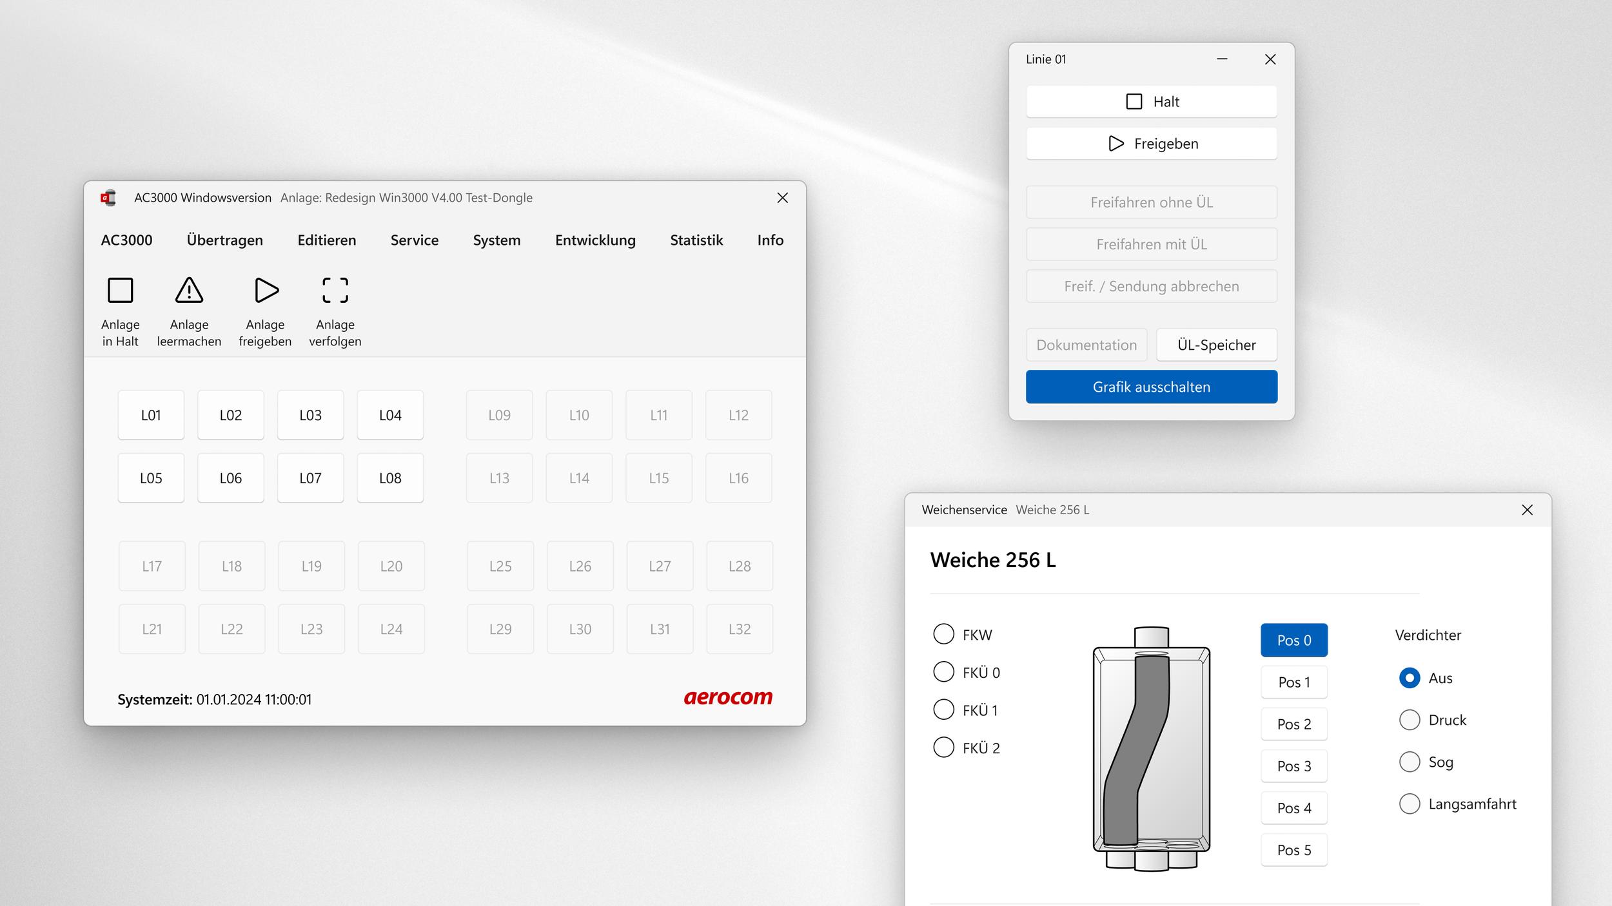Click Freigeben button in Linie 01 window

pyautogui.click(x=1152, y=144)
